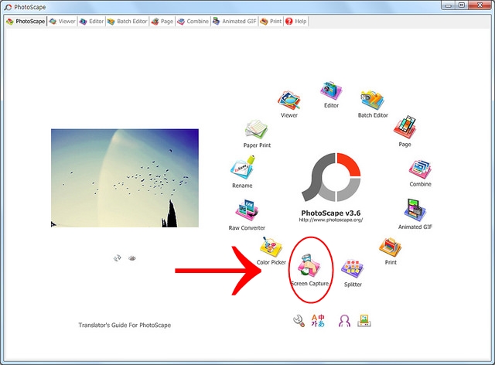Open the Page icon in the circular menu
495x365 pixels.
405,128
